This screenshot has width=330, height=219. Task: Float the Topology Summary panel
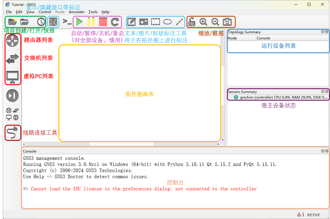[x=323, y=32]
